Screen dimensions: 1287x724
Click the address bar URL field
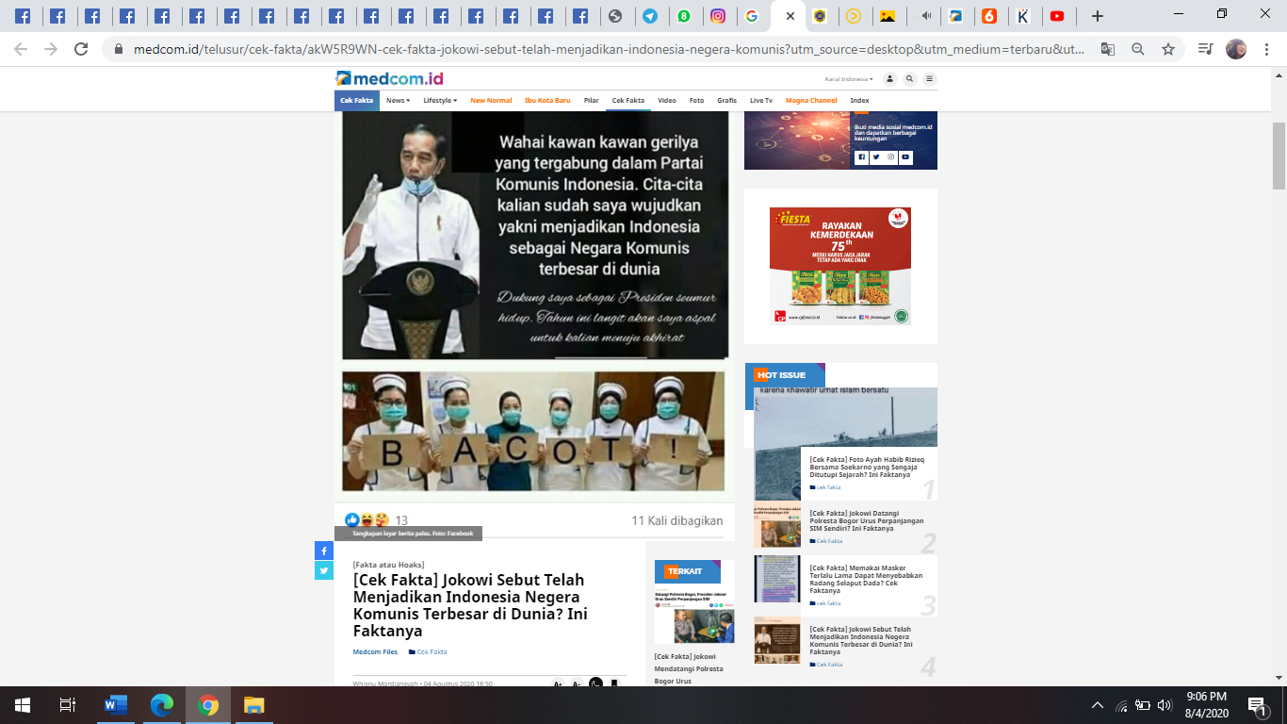click(x=603, y=49)
